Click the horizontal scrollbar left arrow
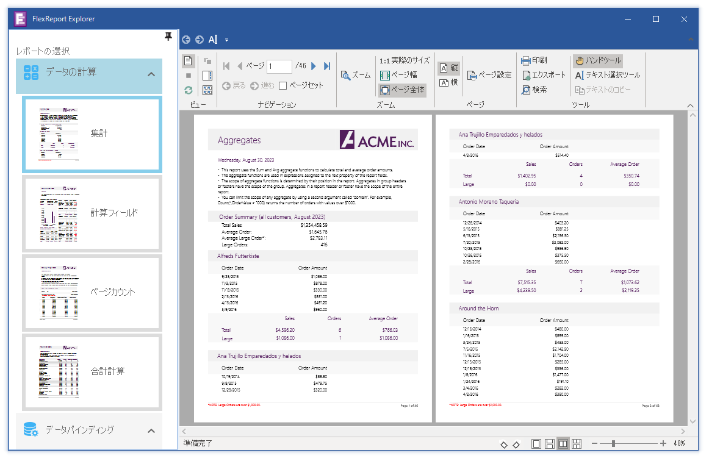Screen dimensions: 709x461 pyautogui.click(x=184, y=432)
